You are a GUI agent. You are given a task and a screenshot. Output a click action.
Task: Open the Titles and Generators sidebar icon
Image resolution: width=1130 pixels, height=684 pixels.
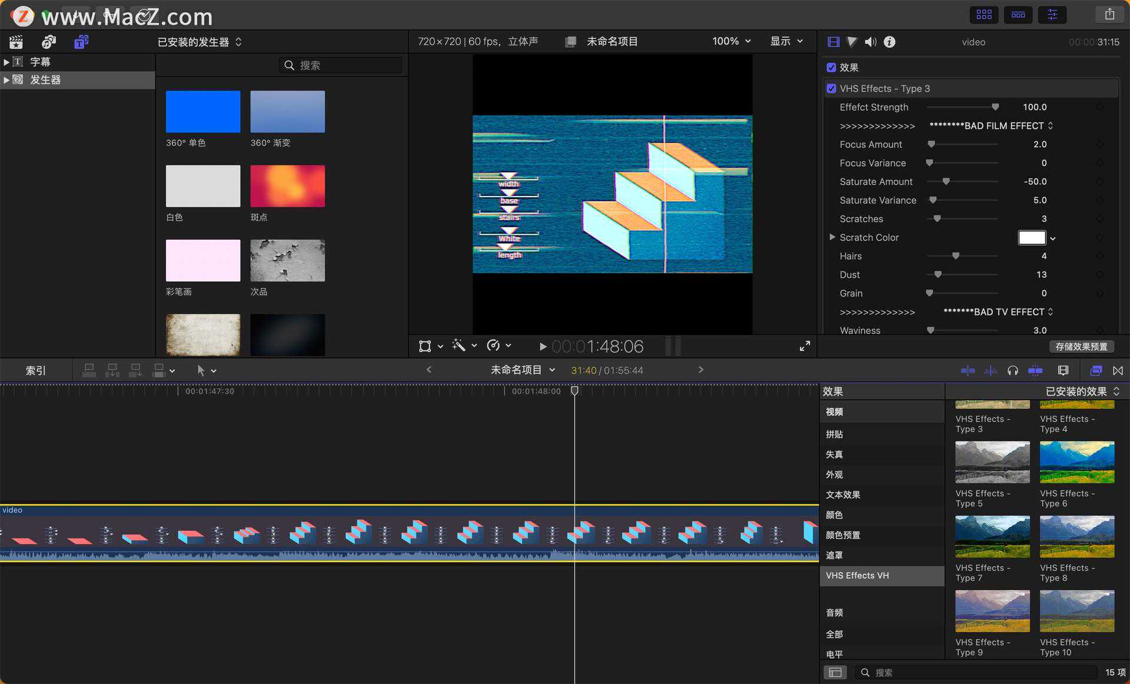[x=81, y=42]
